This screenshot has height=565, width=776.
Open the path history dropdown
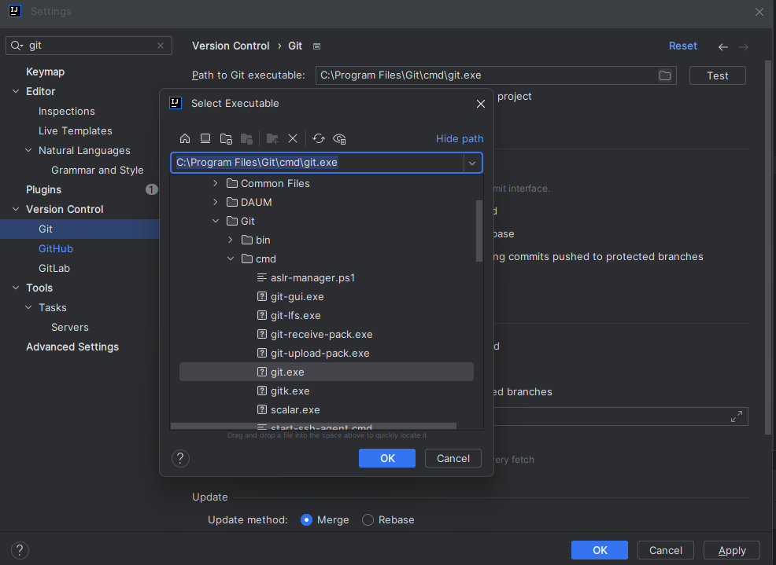(472, 163)
